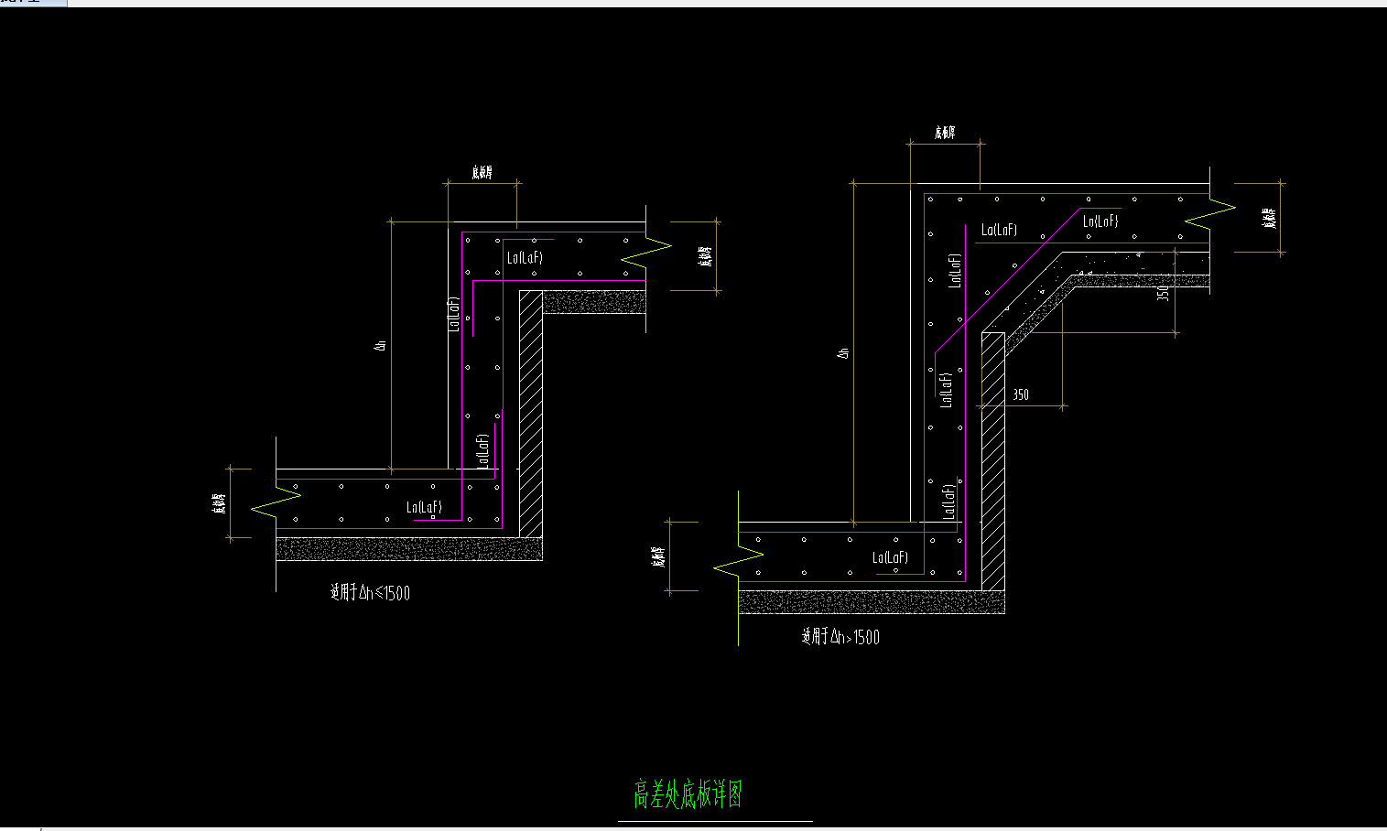Select 底板厚 label at right detail's lower slab
The image size is (1387, 831).
pos(658,557)
